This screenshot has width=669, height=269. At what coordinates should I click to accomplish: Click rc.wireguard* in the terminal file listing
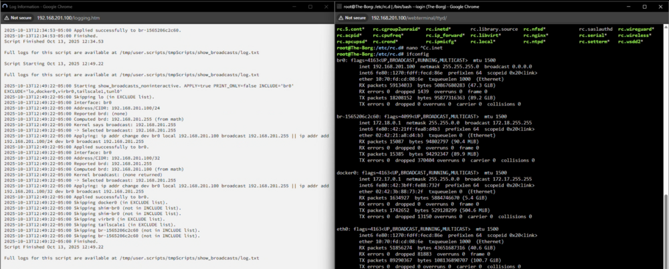[636, 29]
